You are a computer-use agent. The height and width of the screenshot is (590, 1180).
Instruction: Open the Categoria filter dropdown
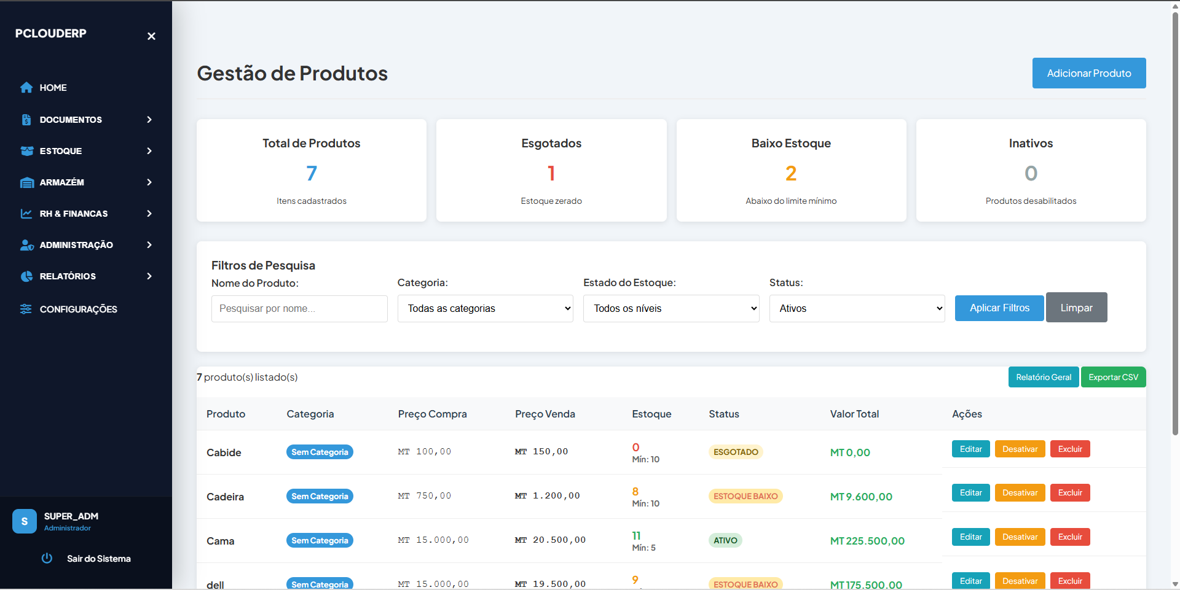pos(485,308)
